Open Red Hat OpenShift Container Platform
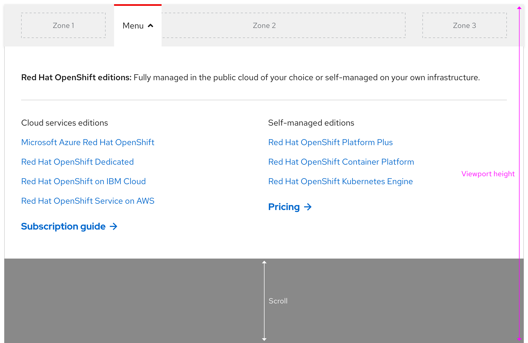 click(x=341, y=162)
